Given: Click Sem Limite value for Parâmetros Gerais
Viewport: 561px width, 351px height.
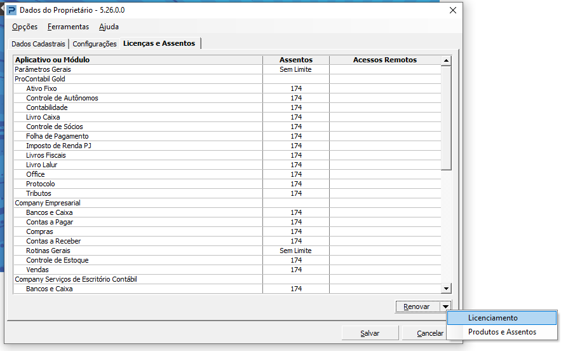Looking at the screenshot, I should 295,69.
